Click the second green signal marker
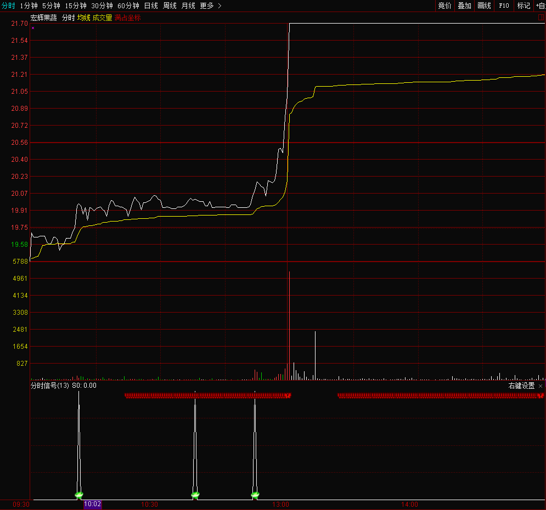Screen dimensions: 546x510 coord(195,494)
